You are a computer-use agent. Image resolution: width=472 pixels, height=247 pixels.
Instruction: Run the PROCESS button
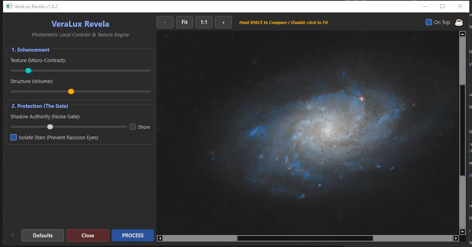133,235
